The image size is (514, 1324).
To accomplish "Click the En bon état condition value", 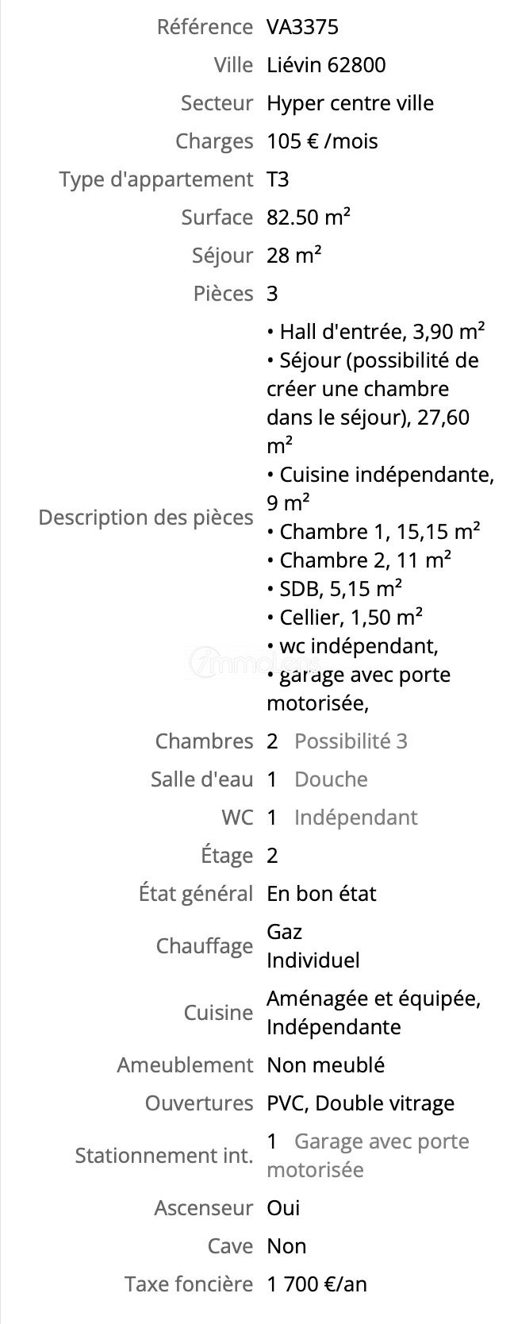I will [x=321, y=894].
